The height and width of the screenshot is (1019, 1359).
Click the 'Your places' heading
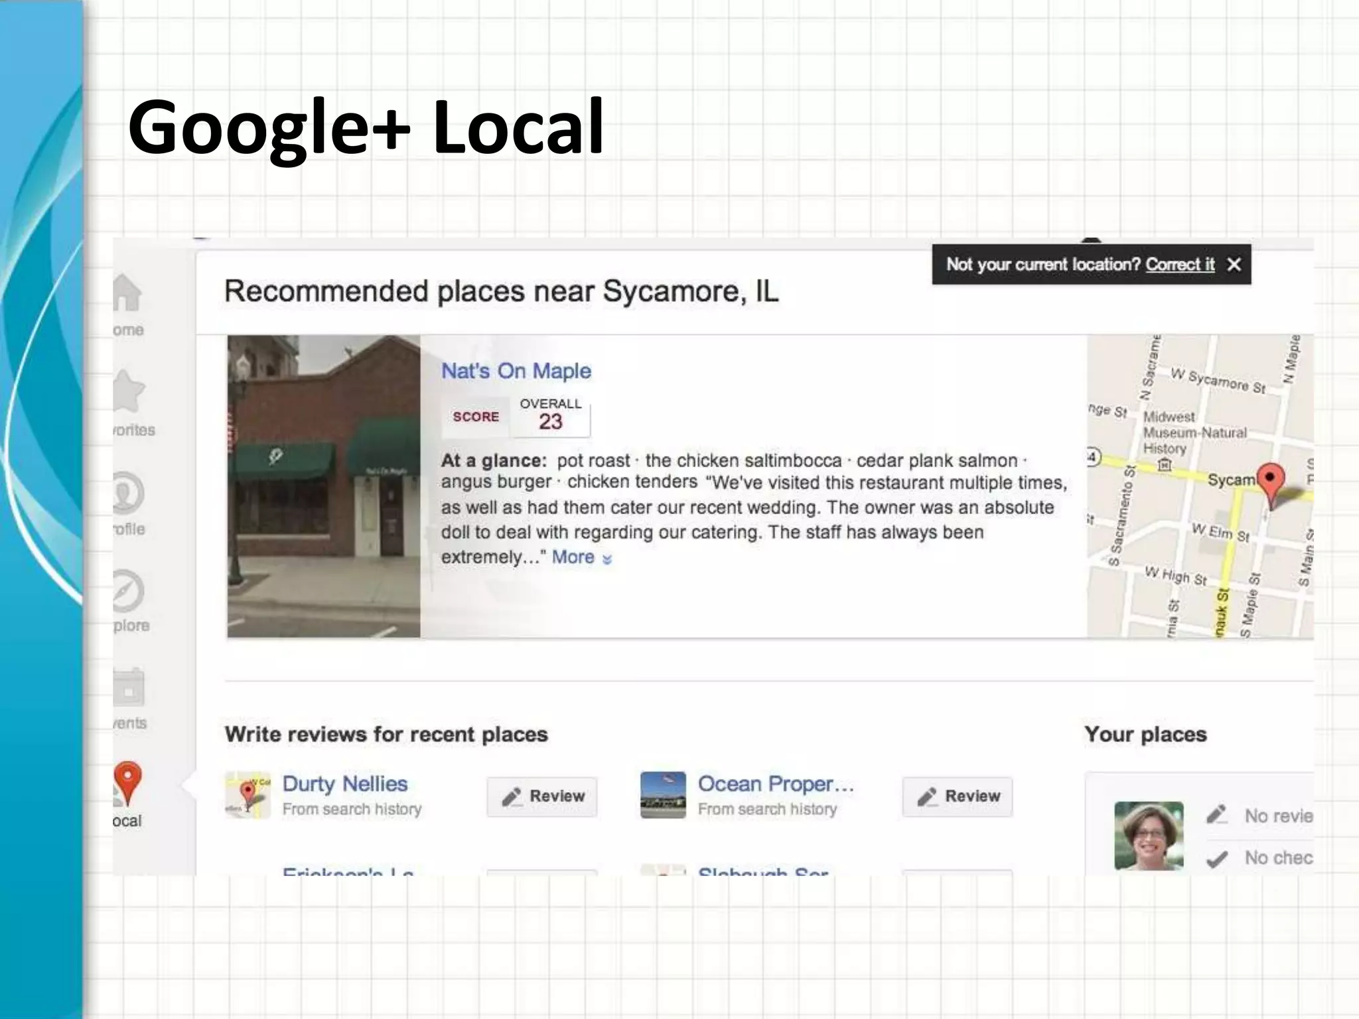1145,734
